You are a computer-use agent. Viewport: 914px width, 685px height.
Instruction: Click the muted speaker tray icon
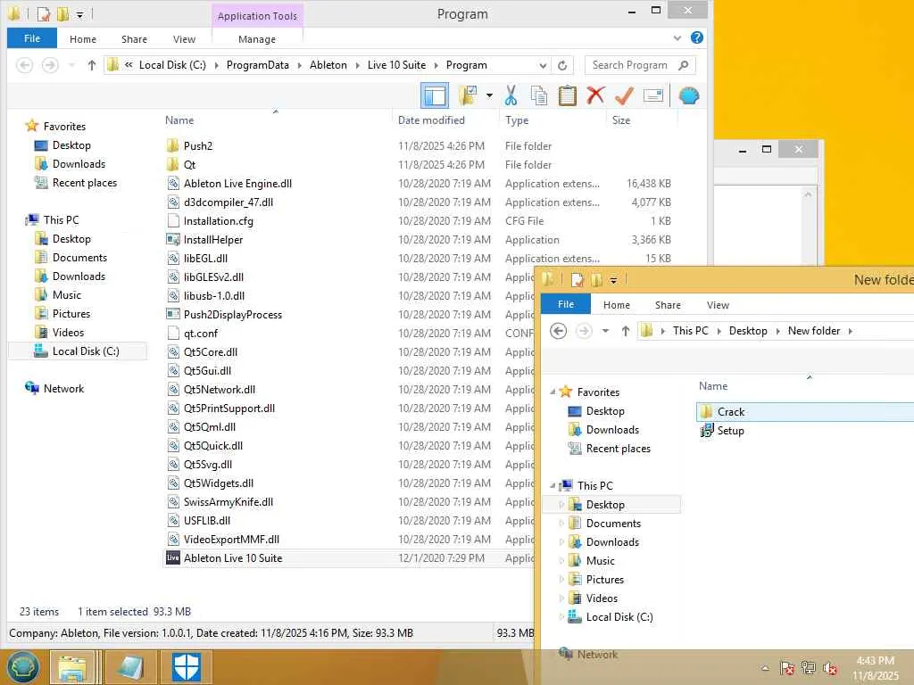pyautogui.click(x=829, y=668)
